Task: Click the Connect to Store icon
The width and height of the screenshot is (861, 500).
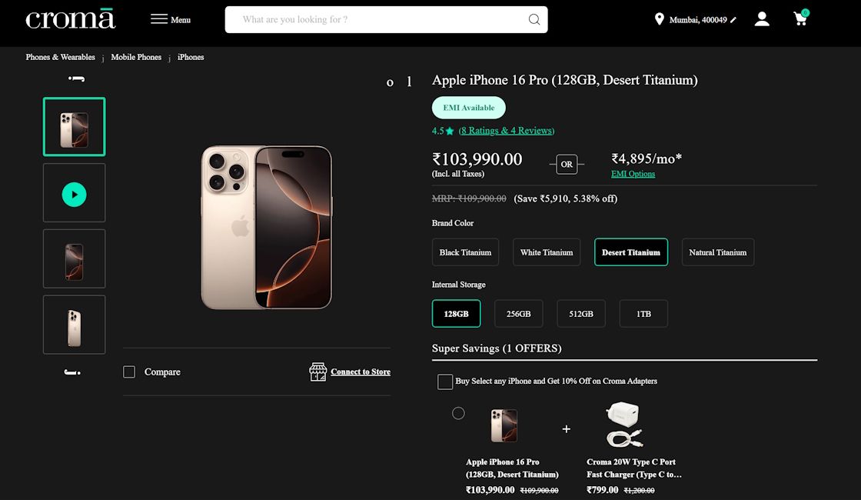Action: [317, 372]
